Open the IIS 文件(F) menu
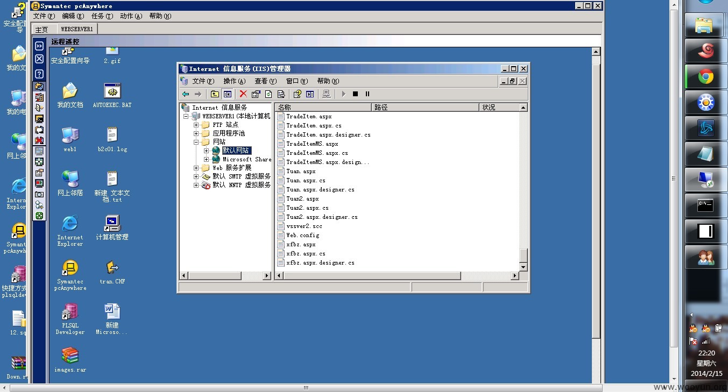 pyautogui.click(x=203, y=81)
